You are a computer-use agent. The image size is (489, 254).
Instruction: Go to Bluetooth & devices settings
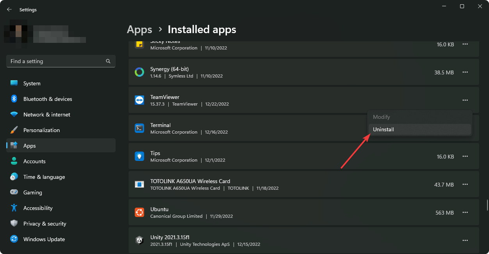[x=61, y=99]
